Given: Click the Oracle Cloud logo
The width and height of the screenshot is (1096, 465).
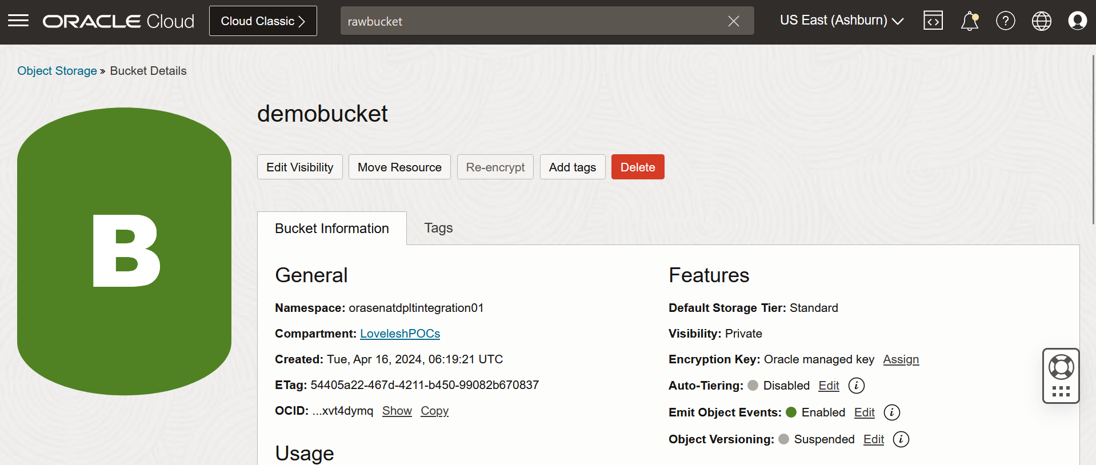Looking at the screenshot, I should (x=119, y=21).
